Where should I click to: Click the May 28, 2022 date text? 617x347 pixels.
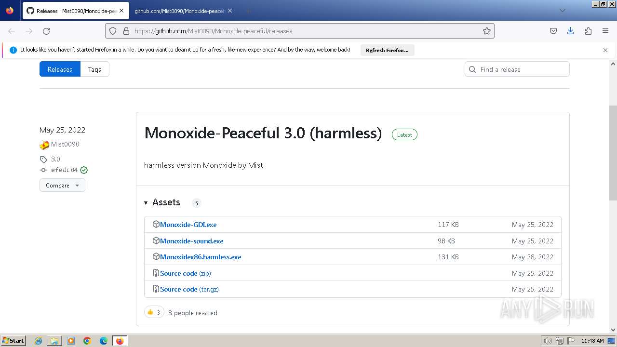point(533,257)
